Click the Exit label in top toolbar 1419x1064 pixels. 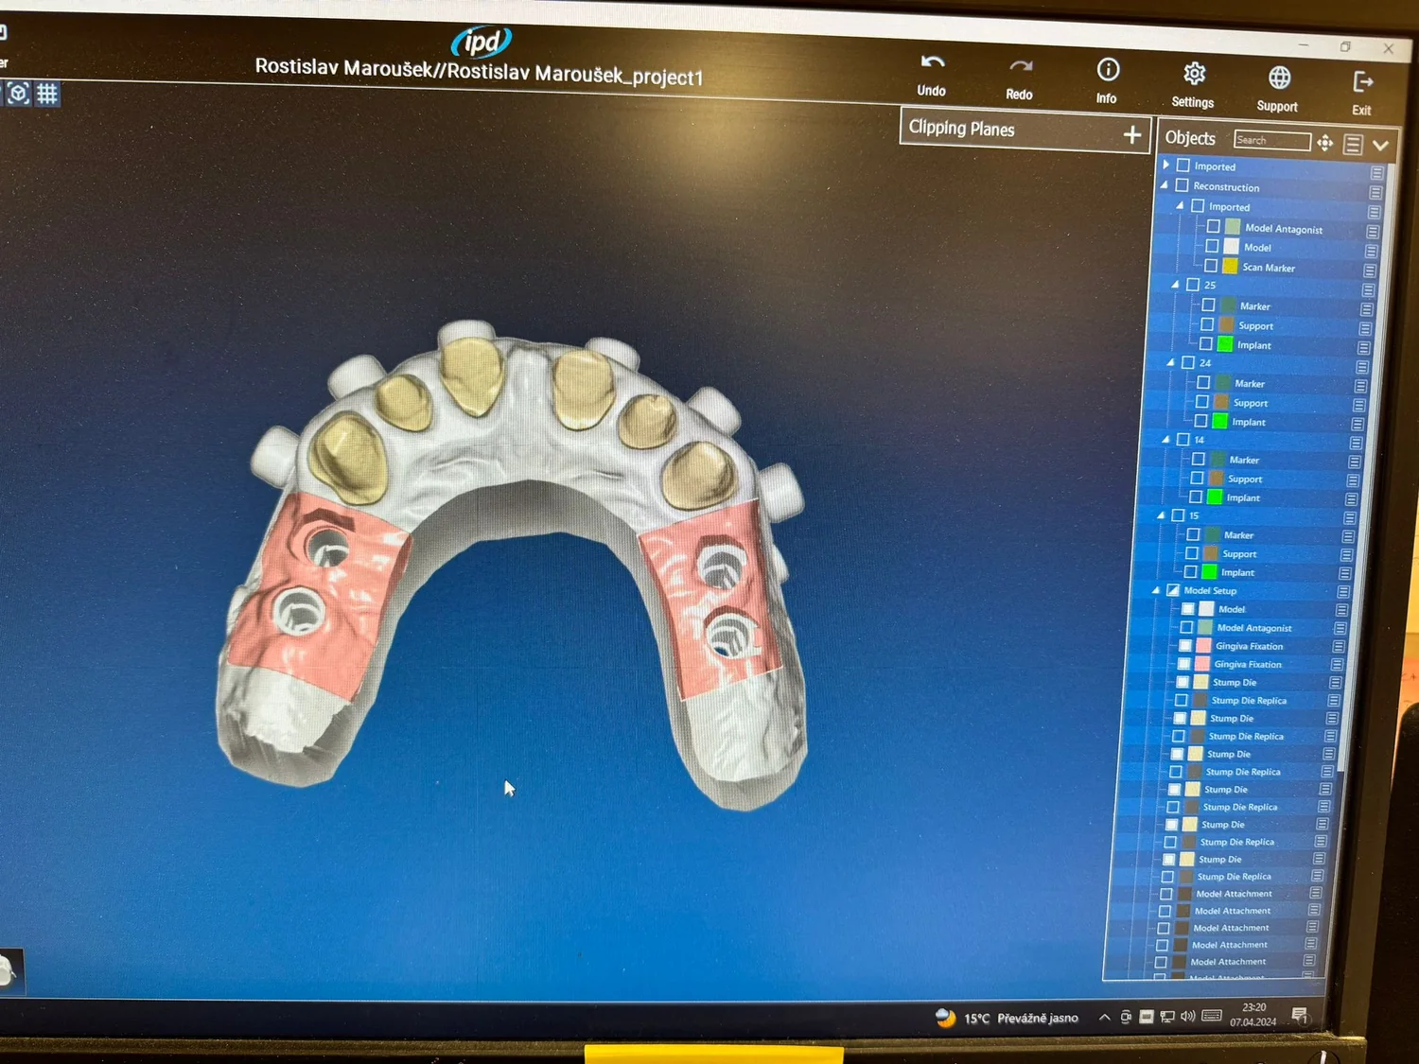(1361, 111)
